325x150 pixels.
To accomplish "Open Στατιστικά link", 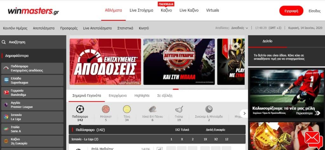I will [x=125, y=28].
